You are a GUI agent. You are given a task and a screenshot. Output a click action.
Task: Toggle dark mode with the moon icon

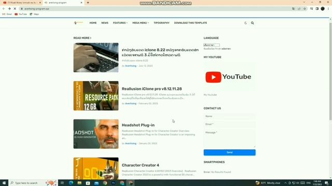(245, 23)
